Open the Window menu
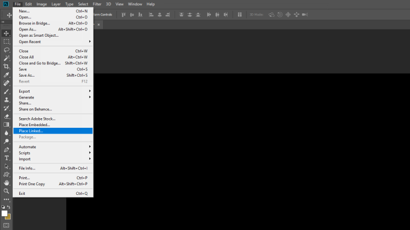Image resolution: width=410 pixels, height=230 pixels. click(135, 4)
